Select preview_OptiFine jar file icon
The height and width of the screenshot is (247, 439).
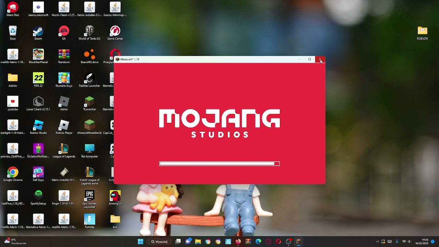[13, 151]
